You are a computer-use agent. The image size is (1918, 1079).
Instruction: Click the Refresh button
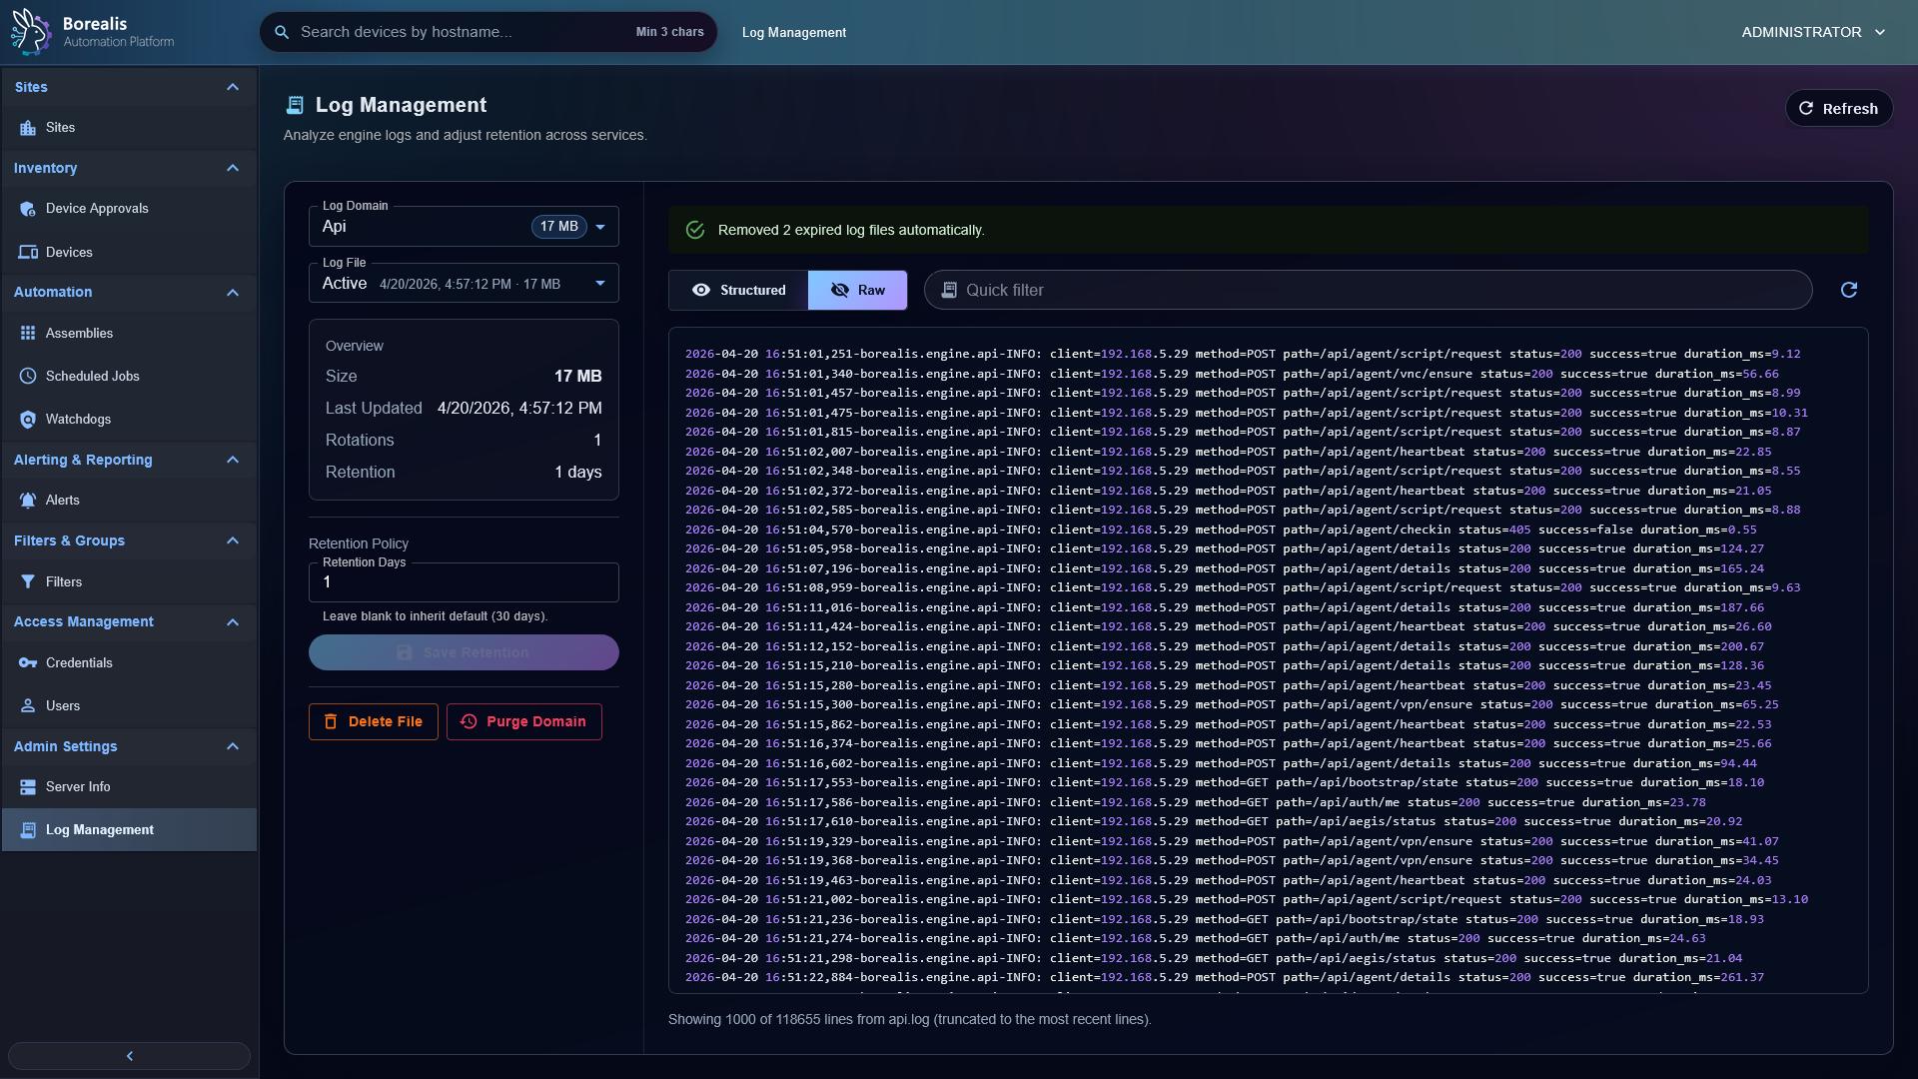[x=1838, y=108]
